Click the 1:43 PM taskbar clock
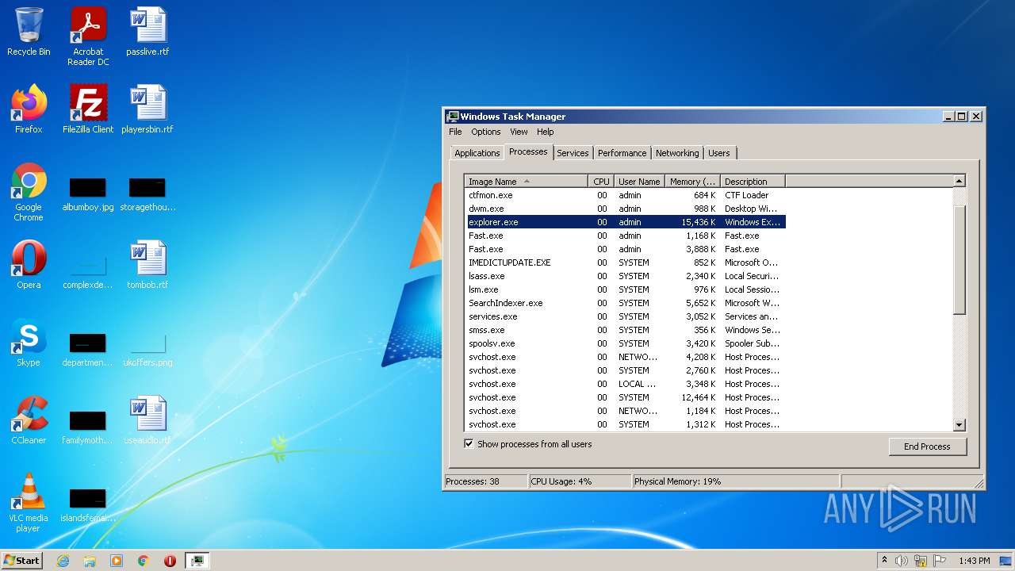Screen dimensions: 1015x571 (974, 561)
